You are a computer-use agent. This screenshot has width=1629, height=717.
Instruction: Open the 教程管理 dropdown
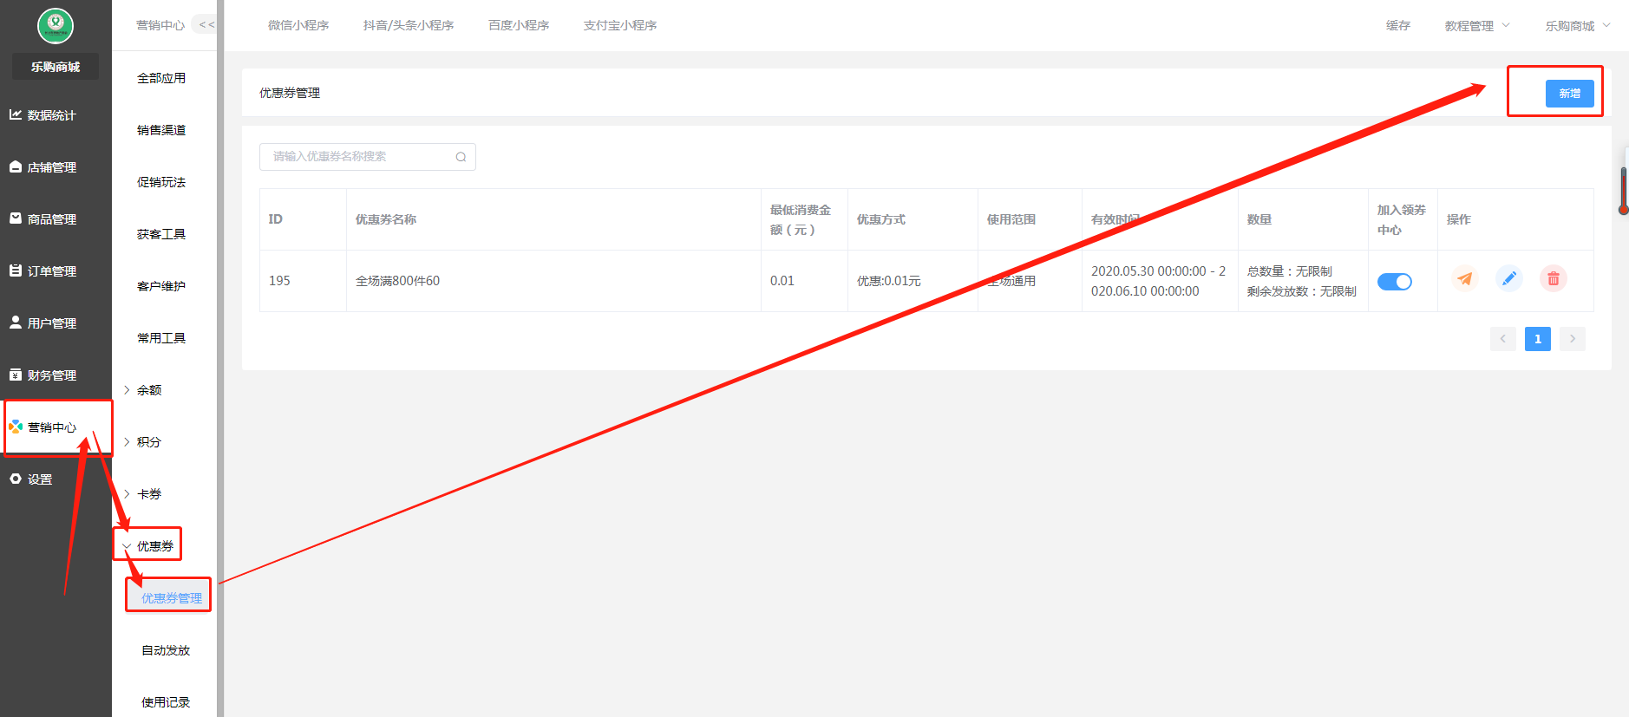pyautogui.click(x=1477, y=26)
